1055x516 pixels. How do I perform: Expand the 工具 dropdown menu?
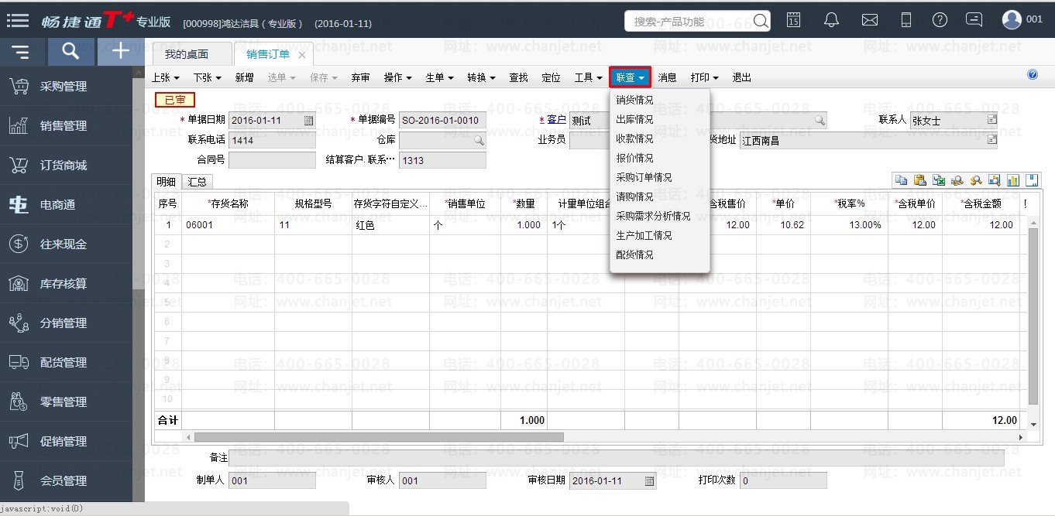click(588, 77)
